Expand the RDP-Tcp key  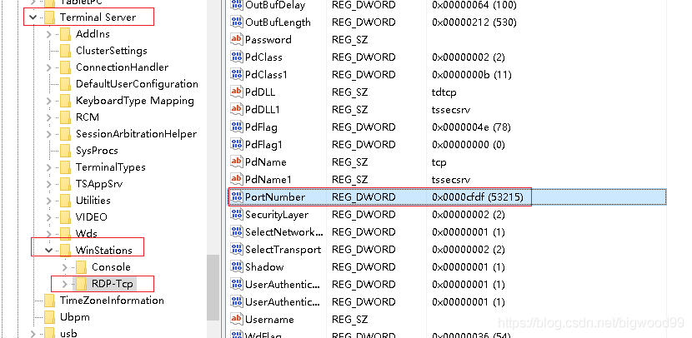[x=65, y=284]
